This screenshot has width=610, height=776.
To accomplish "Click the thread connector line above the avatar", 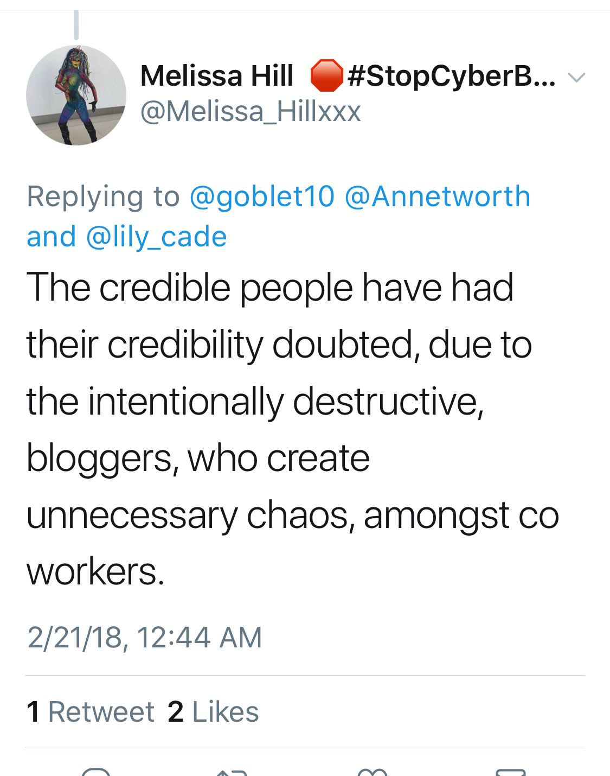I will (x=76, y=24).
